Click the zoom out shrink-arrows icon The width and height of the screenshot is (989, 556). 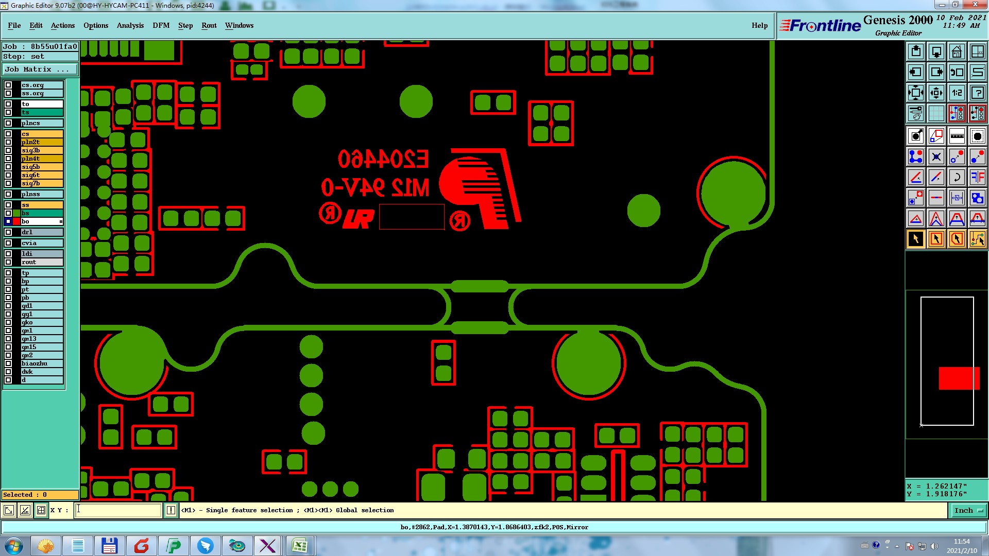pos(936,93)
